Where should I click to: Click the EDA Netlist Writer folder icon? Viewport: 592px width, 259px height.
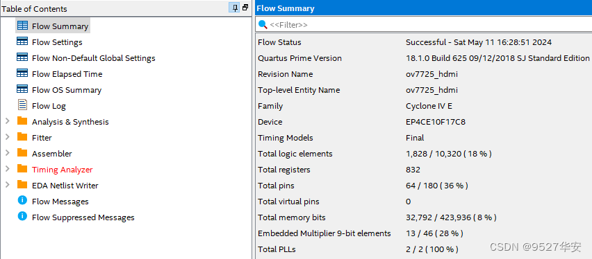pos(22,184)
